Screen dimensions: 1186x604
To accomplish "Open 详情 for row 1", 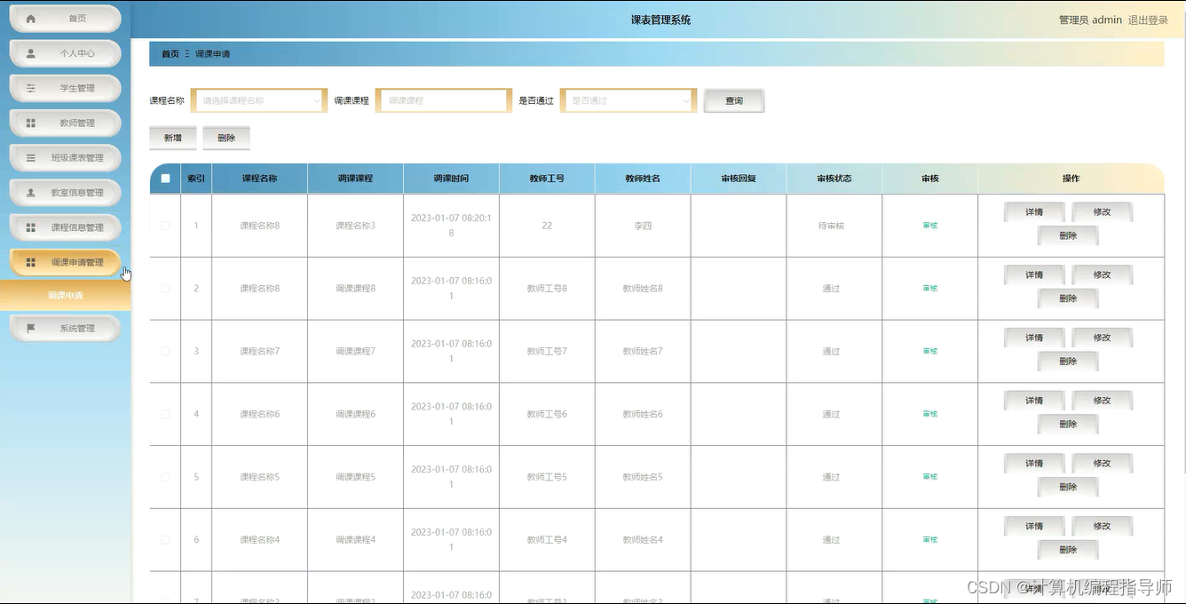I will (1034, 212).
